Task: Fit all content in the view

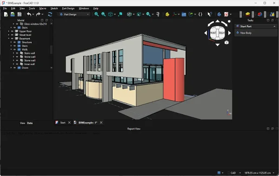Action: pyautogui.click(x=97, y=14)
